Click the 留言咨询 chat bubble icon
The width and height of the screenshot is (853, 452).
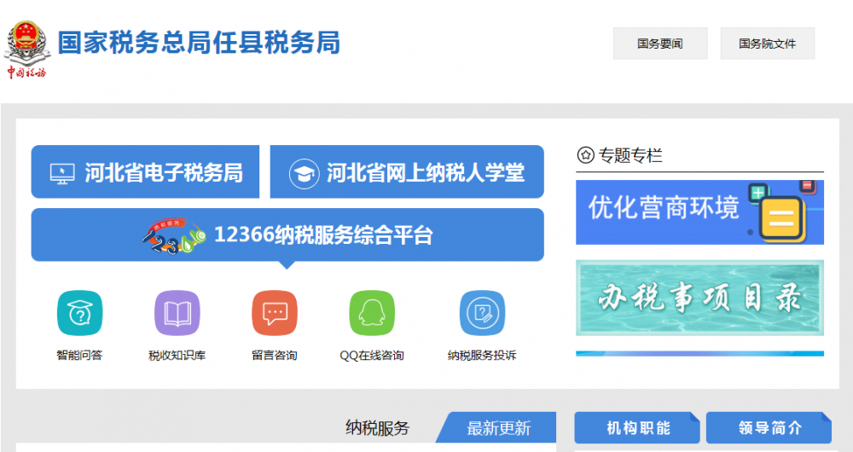click(x=275, y=313)
